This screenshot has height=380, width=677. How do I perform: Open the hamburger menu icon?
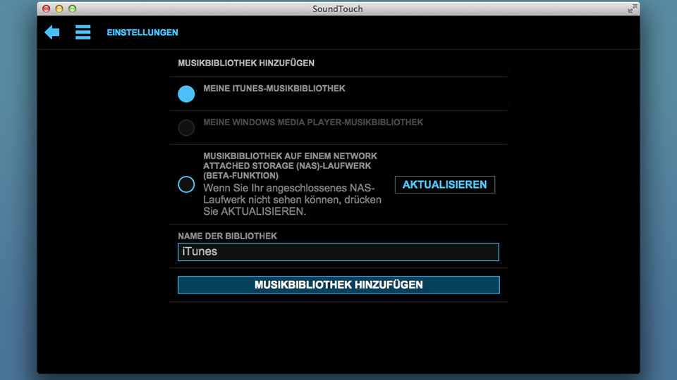point(83,32)
